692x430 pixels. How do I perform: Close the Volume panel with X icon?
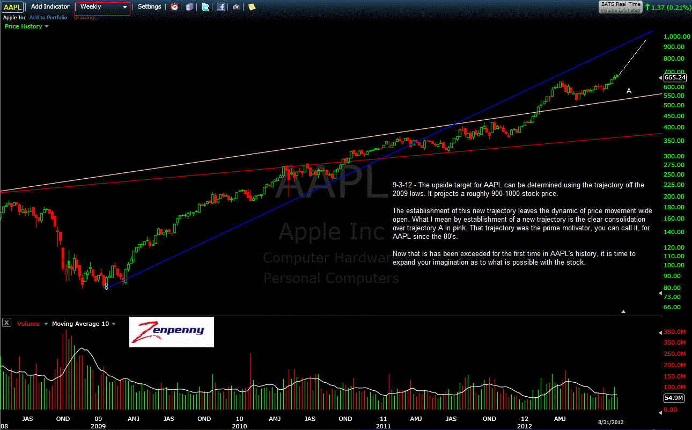click(6, 323)
